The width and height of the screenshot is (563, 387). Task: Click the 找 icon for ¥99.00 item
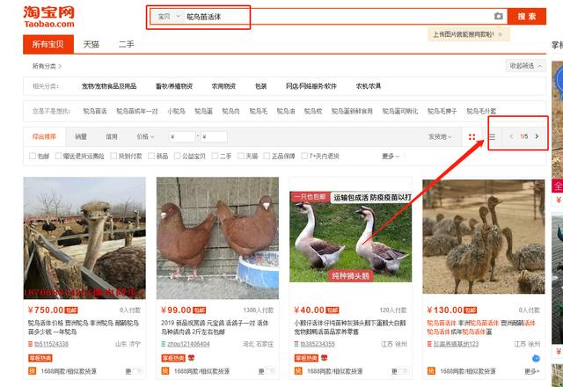[165, 371]
